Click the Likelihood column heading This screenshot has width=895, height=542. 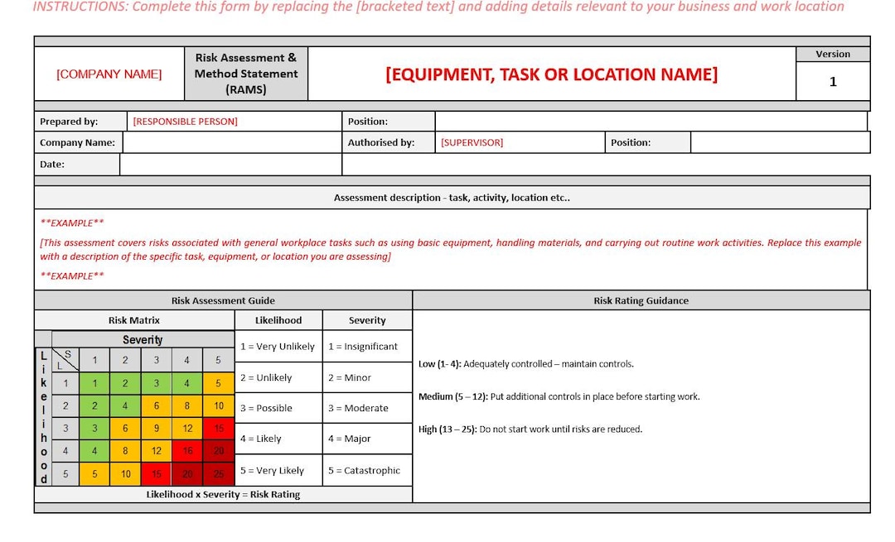coord(278,320)
